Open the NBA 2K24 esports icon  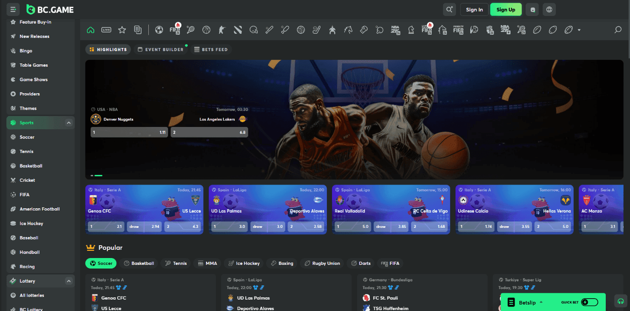(396, 30)
